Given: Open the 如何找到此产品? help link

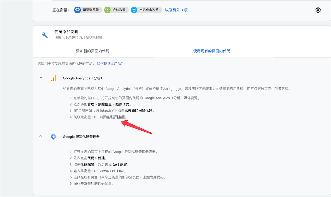Looking at the screenshot, I should click(110, 63).
